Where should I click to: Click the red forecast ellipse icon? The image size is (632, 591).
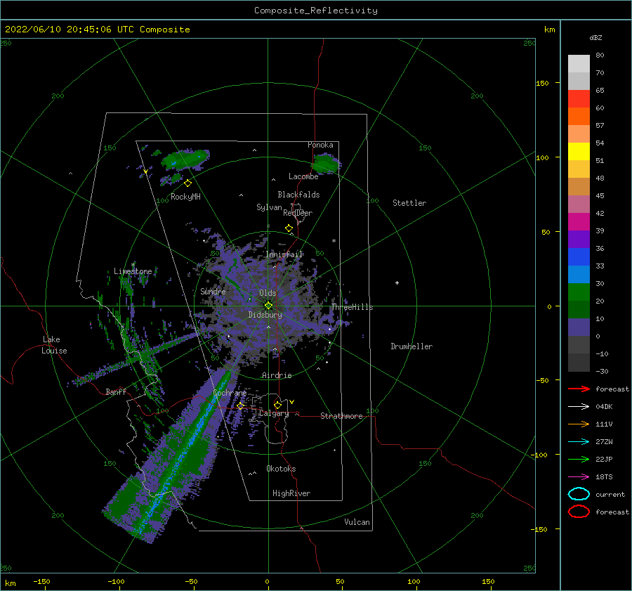point(579,512)
